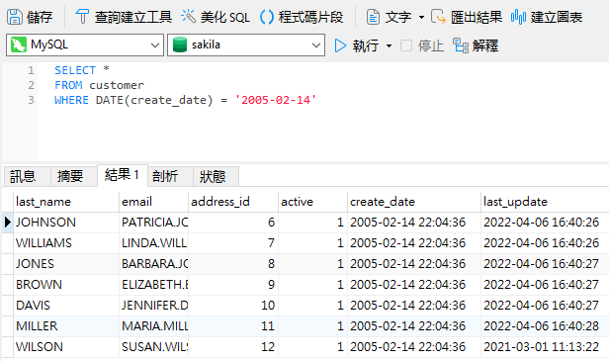Switch to the Status (狀態) tab

216,176
